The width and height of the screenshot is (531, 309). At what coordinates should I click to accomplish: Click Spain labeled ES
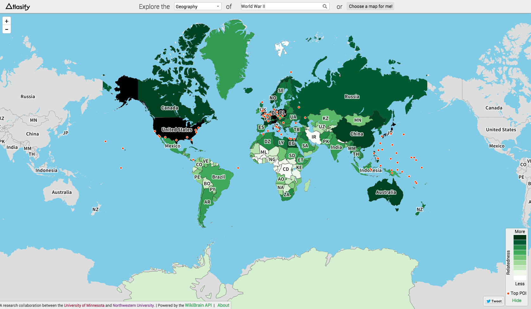coord(261,127)
